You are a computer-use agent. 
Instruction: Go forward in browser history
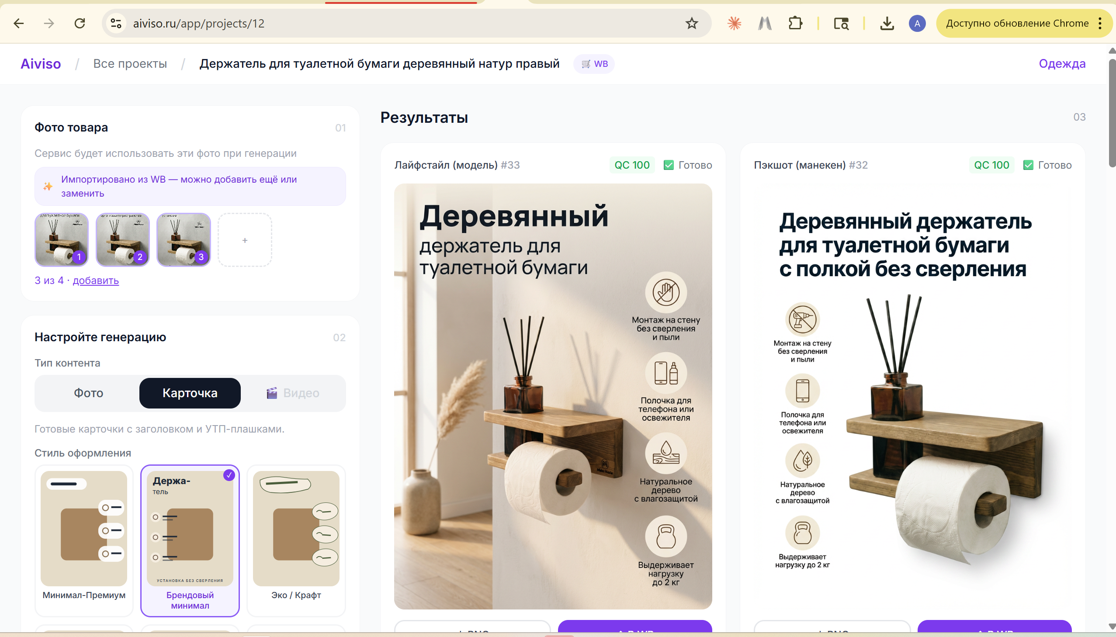click(49, 23)
